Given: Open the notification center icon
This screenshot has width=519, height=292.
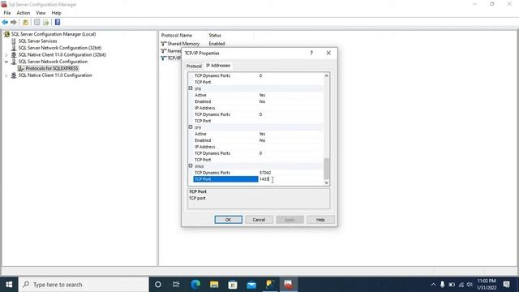Looking at the screenshot, I should 506,285.
